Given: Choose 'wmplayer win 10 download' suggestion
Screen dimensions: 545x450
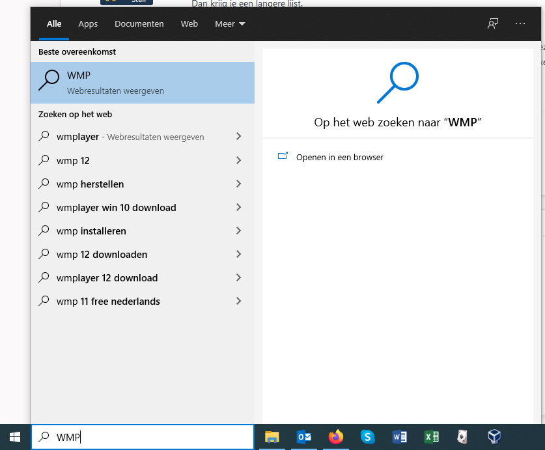Looking at the screenshot, I should pos(116,208).
